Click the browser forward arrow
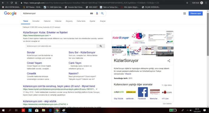The width and height of the screenshot is (209, 113). (x=7, y=3)
